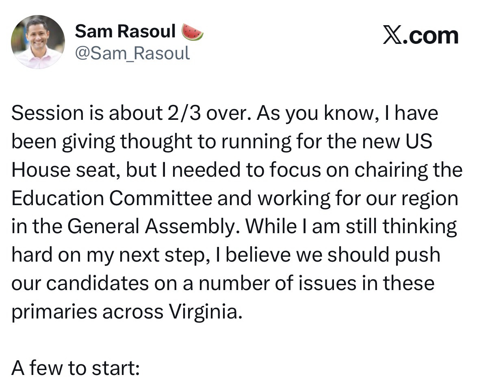Click the "A few to start:" line

(x=76, y=368)
